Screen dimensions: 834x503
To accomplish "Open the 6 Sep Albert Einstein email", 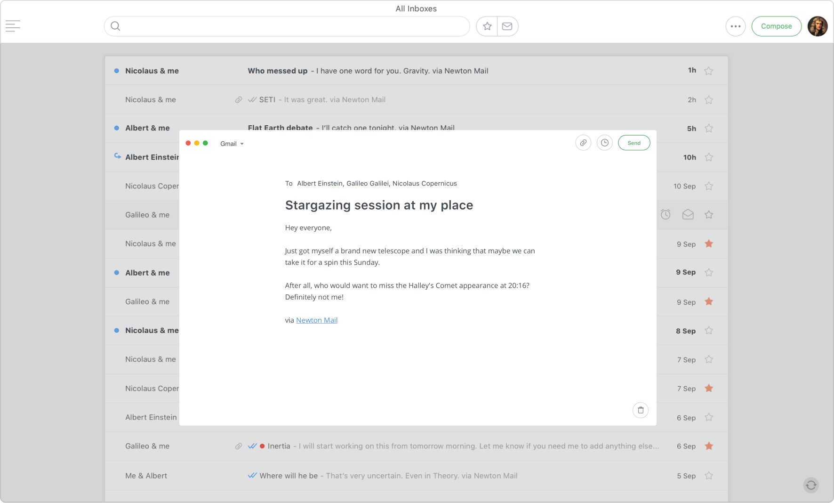I will (x=151, y=417).
